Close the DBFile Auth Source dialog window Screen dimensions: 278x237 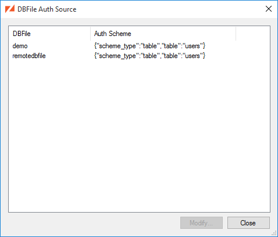point(269,9)
